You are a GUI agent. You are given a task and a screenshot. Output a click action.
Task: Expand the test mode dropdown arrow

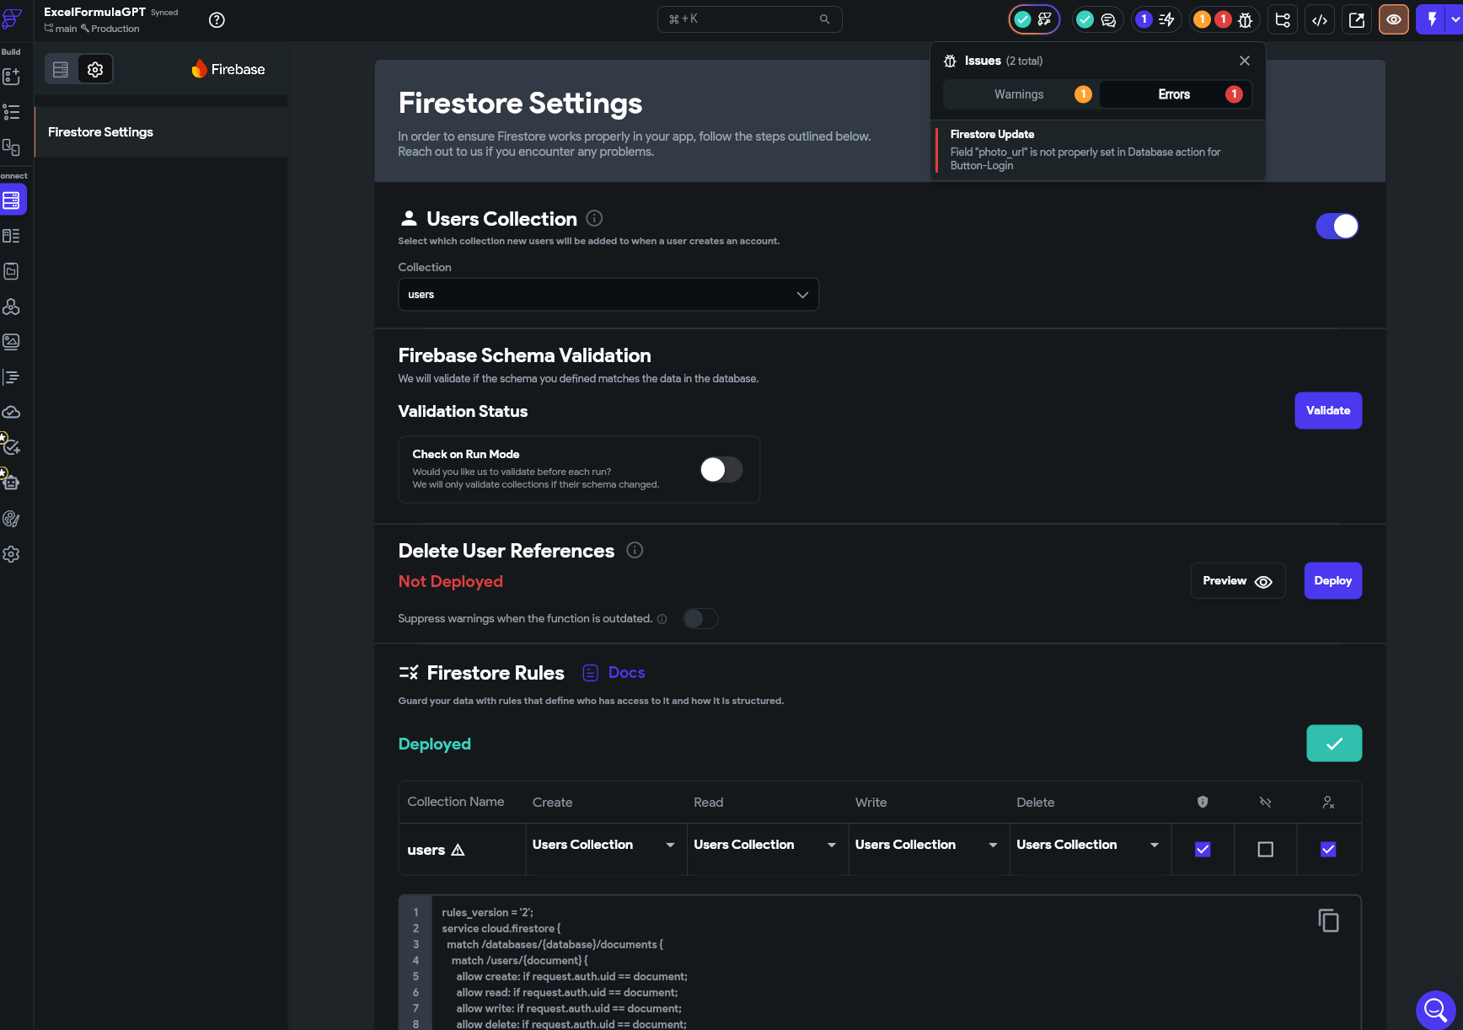coord(1455,19)
